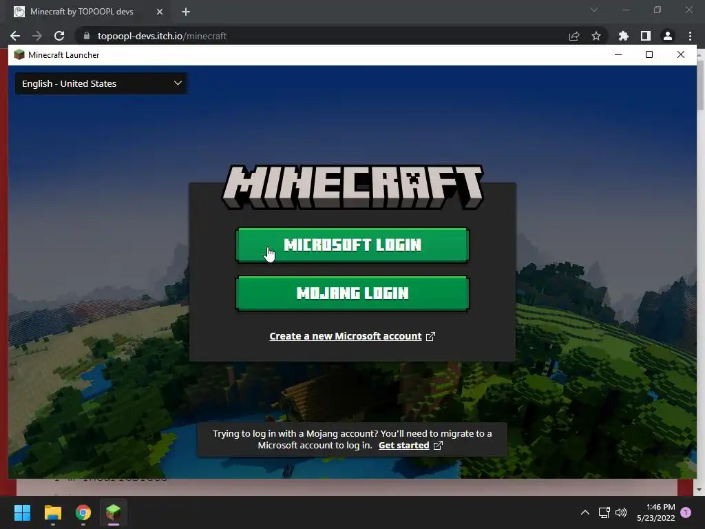Open the notification badge in the tray
This screenshot has width=705, height=529.
pyautogui.click(x=686, y=512)
